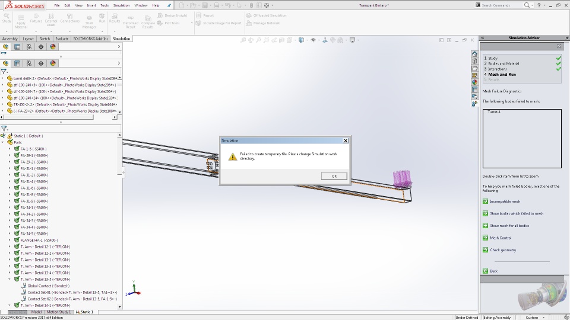The height and width of the screenshot is (320, 570).
Task: Open the FeatureManager design tree tab
Action: [5, 47]
